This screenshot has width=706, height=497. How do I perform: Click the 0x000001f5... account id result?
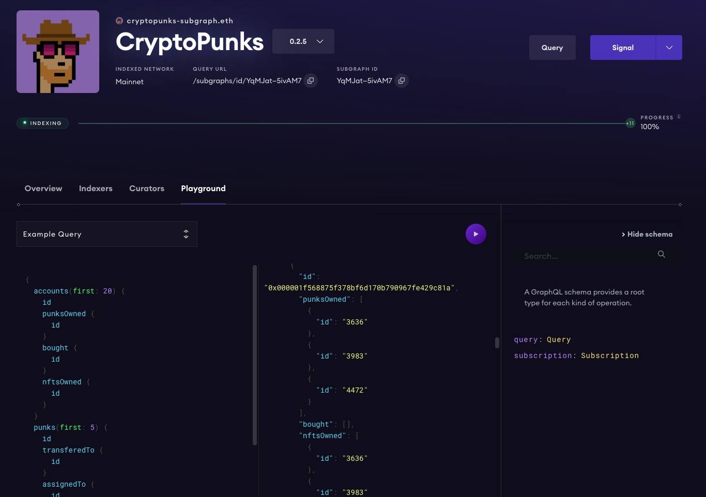tap(359, 288)
